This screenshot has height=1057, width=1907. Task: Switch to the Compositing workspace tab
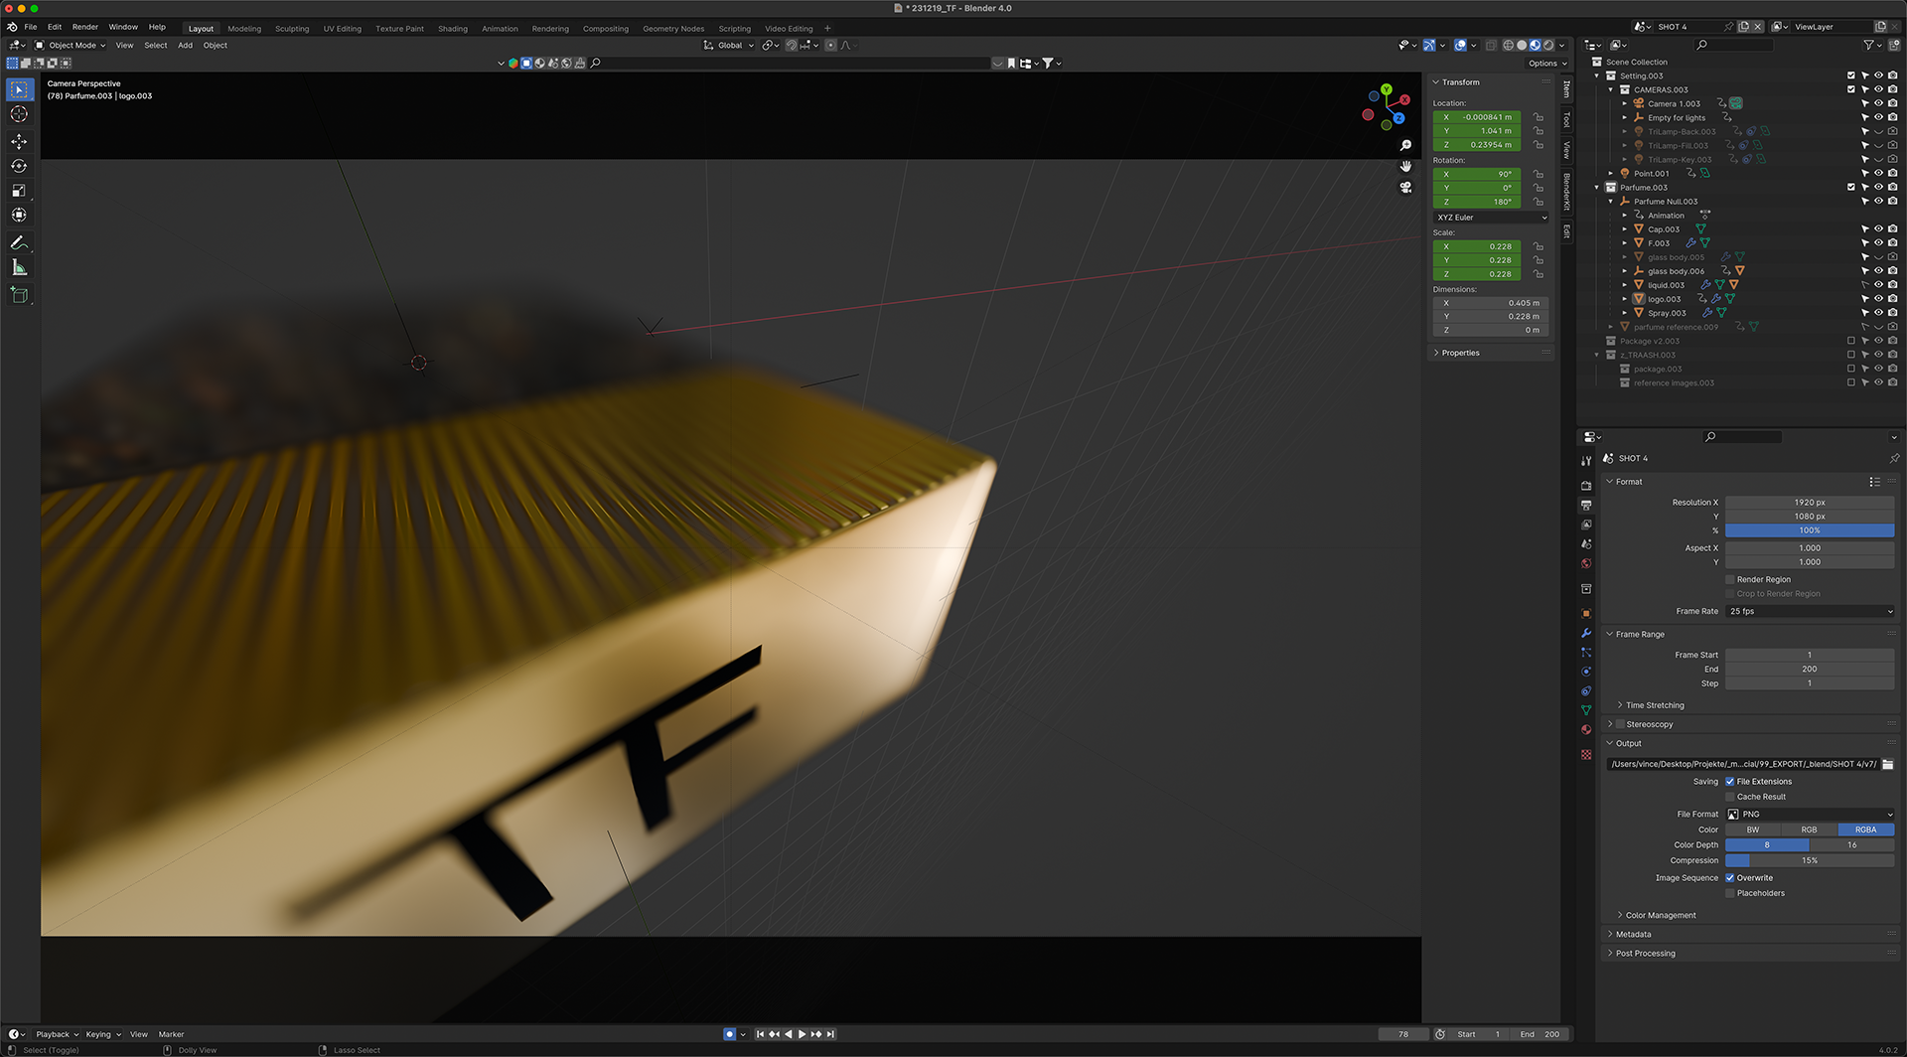(x=606, y=29)
